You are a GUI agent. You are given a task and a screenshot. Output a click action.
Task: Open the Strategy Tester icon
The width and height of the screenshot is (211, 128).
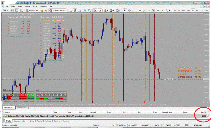click(x=21, y=10)
